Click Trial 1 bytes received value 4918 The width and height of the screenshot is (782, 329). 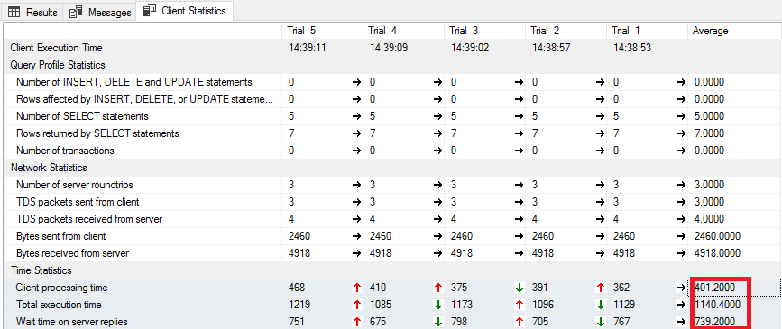coord(624,253)
